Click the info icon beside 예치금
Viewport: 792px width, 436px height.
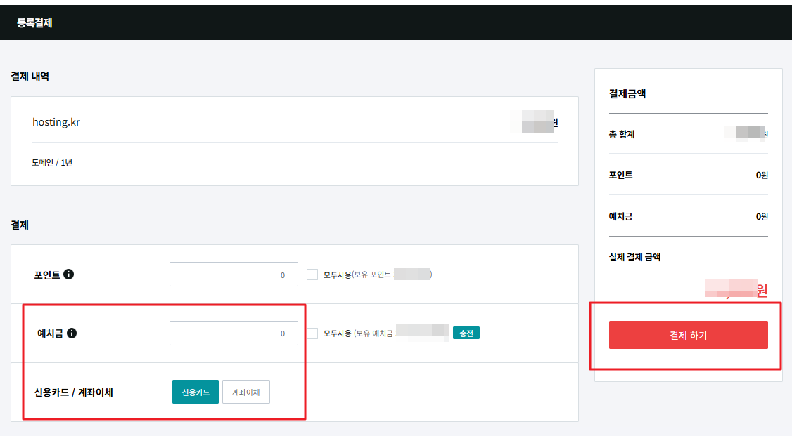coord(72,333)
